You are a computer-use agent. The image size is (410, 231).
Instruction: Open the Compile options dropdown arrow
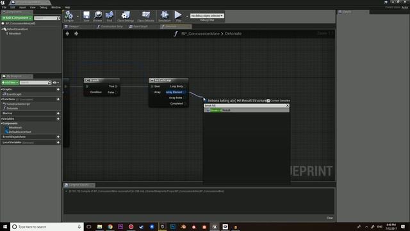[x=78, y=17]
